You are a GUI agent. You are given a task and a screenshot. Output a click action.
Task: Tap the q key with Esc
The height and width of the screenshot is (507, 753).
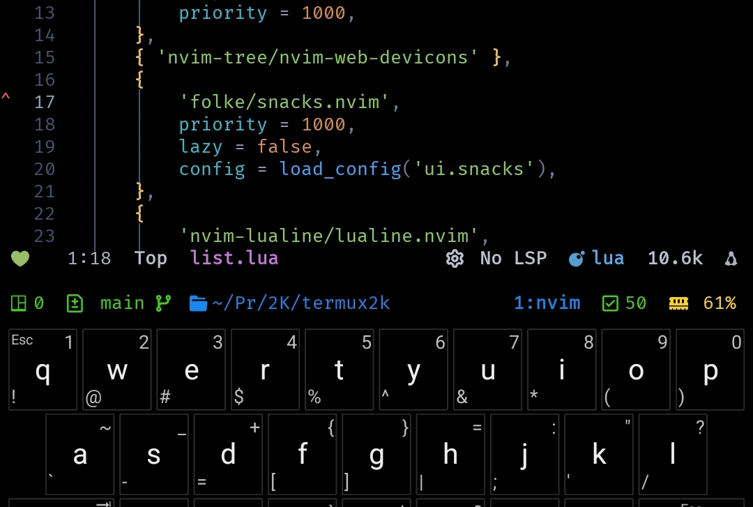tap(43, 369)
